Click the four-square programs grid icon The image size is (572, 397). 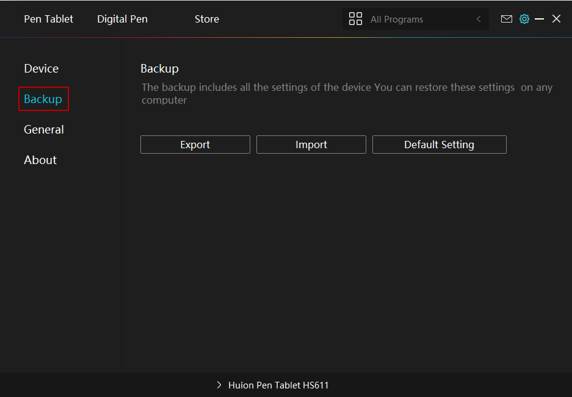click(355, 19)
